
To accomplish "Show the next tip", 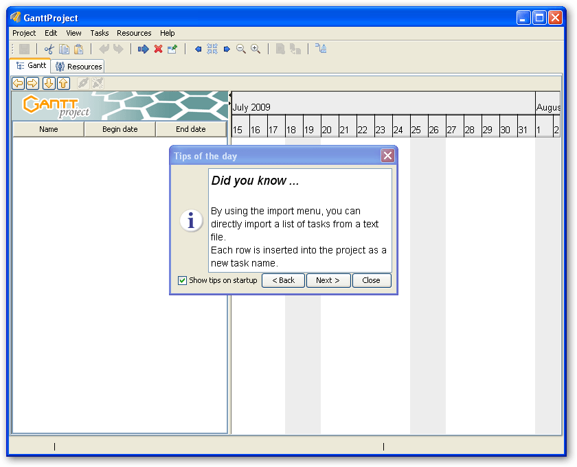I will (328, 280).
